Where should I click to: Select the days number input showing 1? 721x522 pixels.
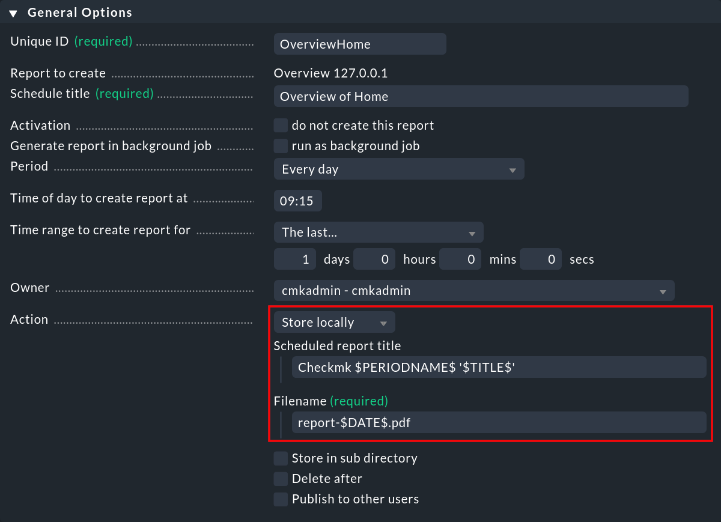tap(294, 259)
